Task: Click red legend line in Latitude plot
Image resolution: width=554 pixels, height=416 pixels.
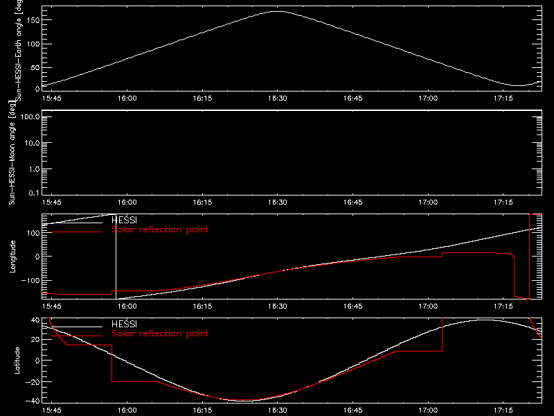Action: click(77, 336)
